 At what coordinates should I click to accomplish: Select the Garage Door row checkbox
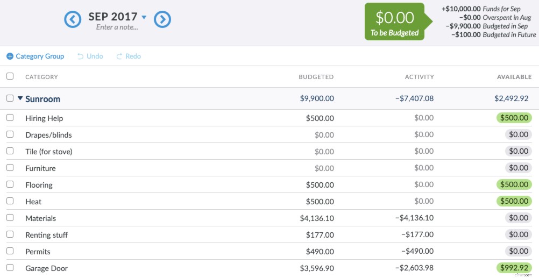(x=10, y=268)
